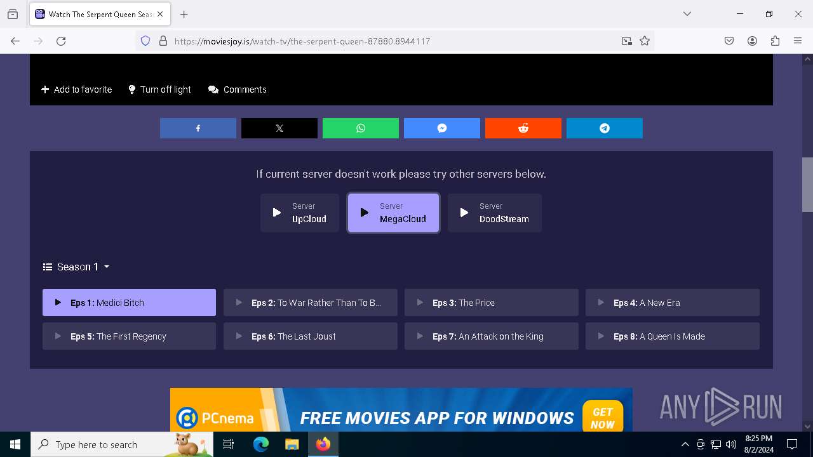Play Eps 7: An Attack on the King
Image resolution: width=813 pixels, height=457 pixels.
[x=492, y=336]
